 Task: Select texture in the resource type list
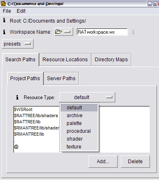(x=74, y=147)
